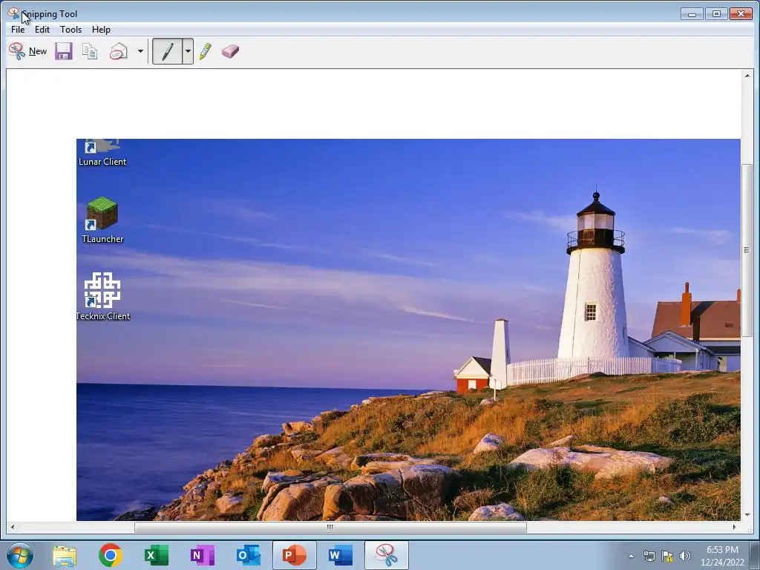This screenshot has height=570, width=760.
Task: Open clock showing 6:53 PM
Action: pos(722,556)
